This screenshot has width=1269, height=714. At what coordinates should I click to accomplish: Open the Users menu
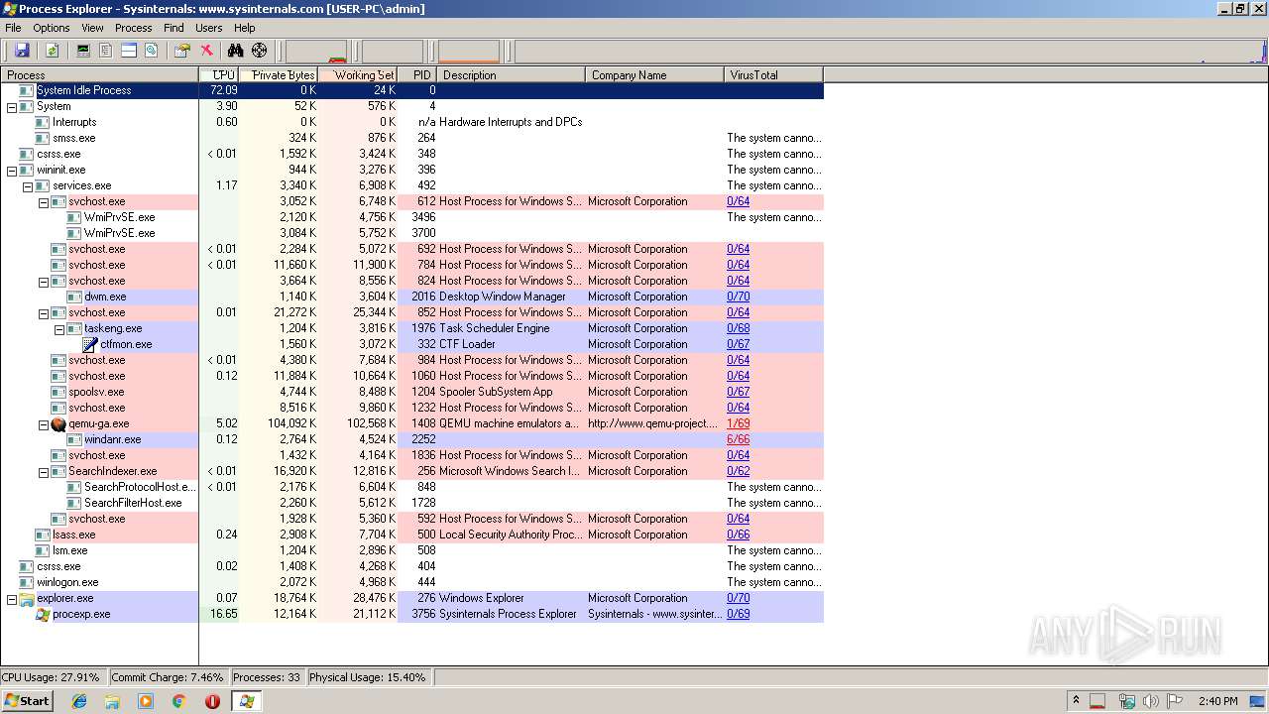click(208, 28)
